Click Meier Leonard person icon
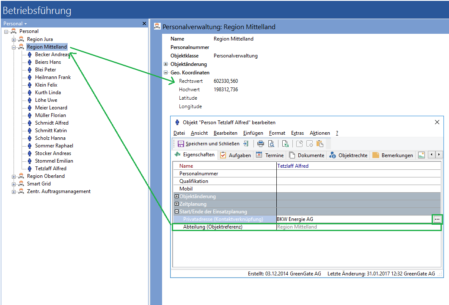Viewport: 449px width, 305px height. pos(30,108)
